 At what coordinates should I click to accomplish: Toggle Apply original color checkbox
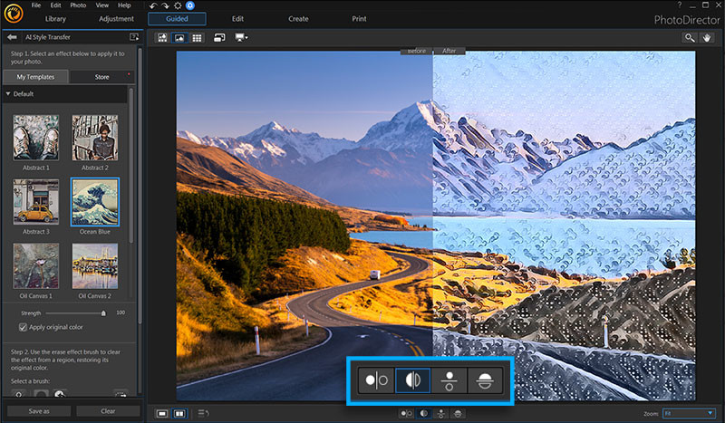24,326
